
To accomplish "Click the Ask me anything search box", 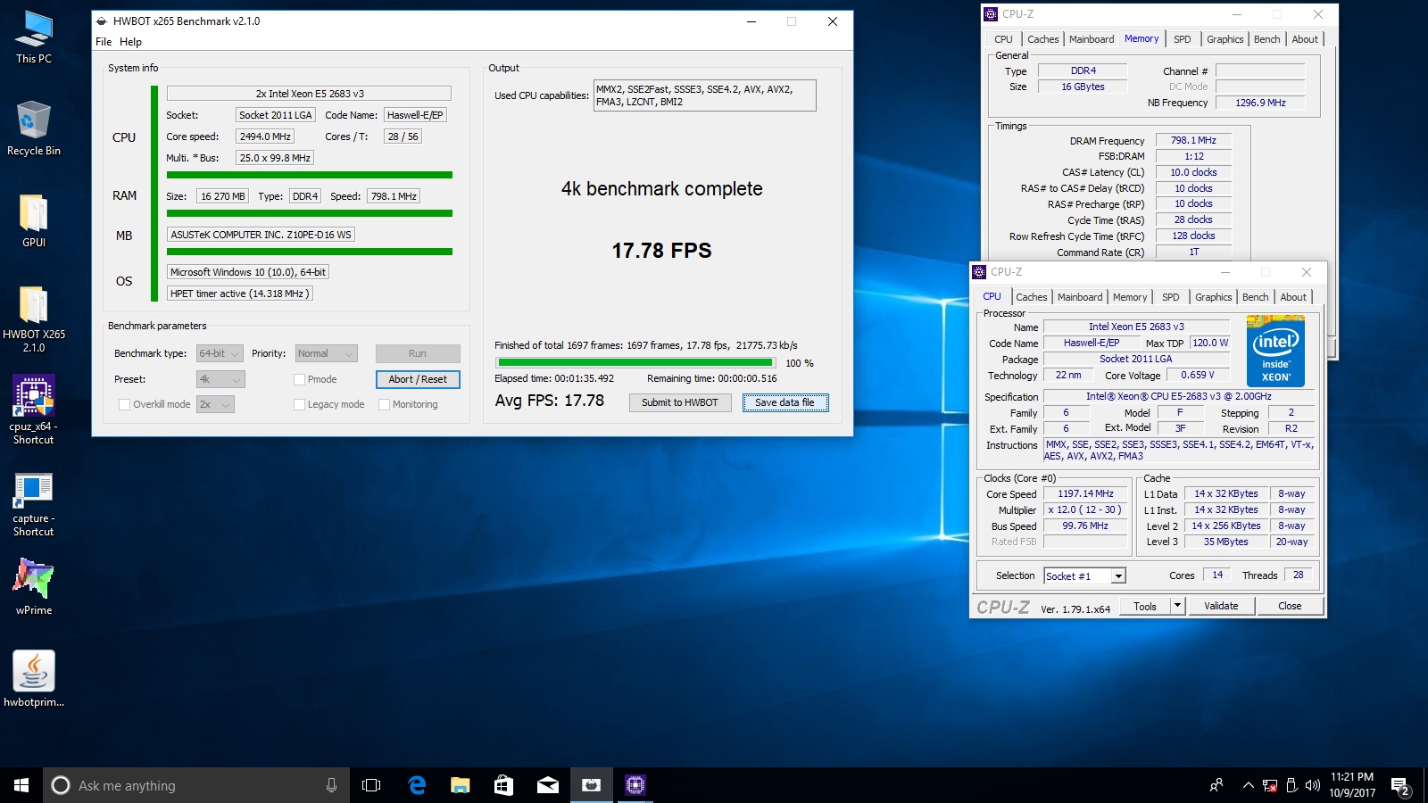I will point(196,785).
